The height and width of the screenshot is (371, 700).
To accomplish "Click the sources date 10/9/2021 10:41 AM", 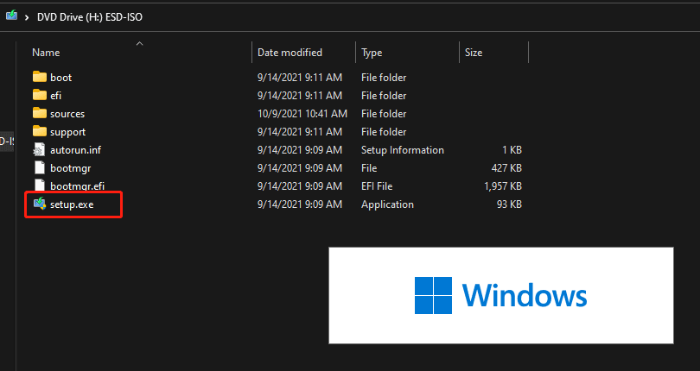I will tap(302, 114).
